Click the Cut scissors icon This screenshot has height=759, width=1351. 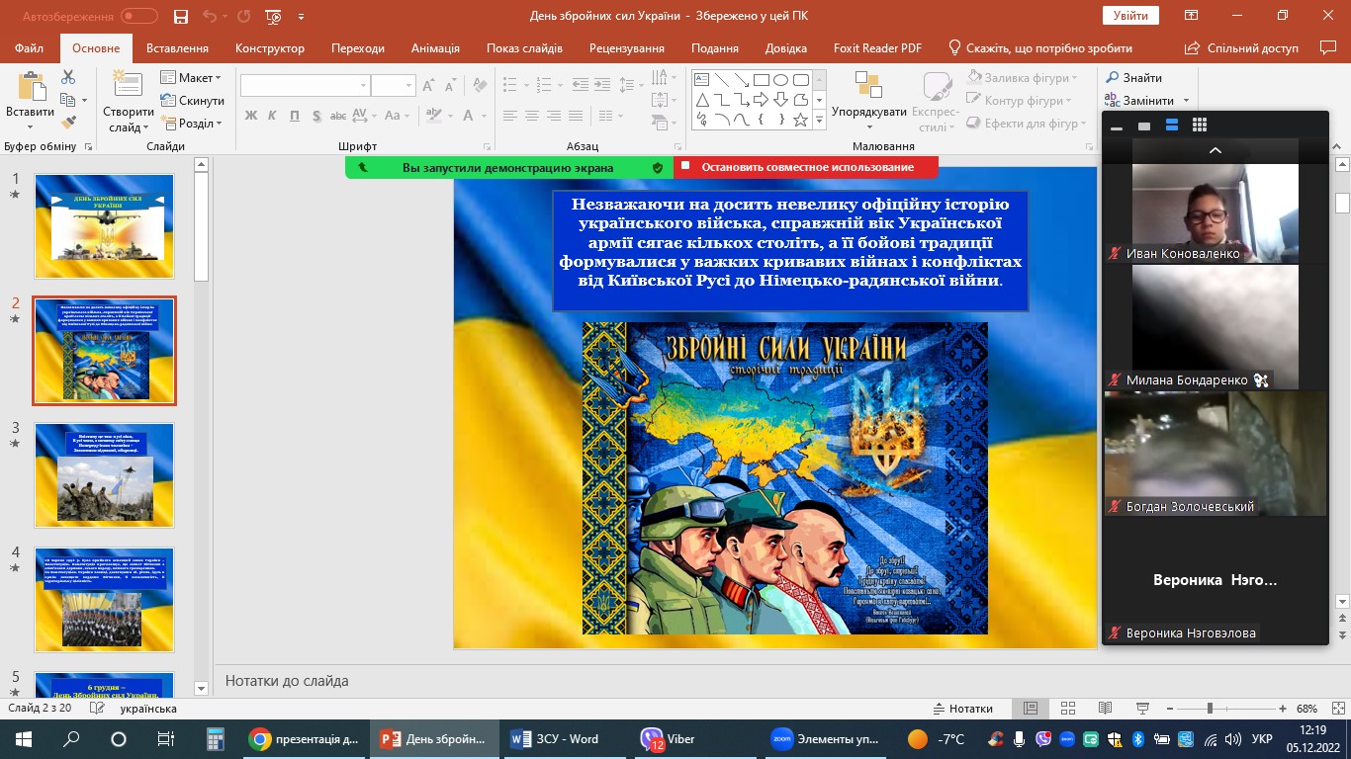(x=68, y=77)
